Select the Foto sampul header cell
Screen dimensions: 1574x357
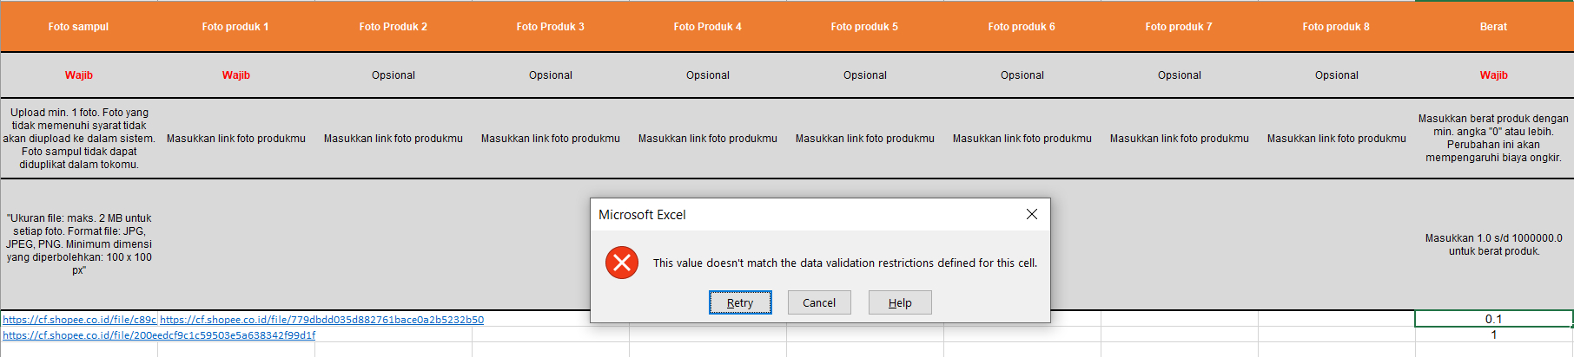[x=78, y=26]
